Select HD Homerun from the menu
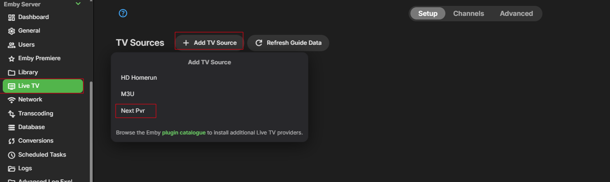Image resolution: width=610 pixels, height=182 pixels. coord(139,78)
